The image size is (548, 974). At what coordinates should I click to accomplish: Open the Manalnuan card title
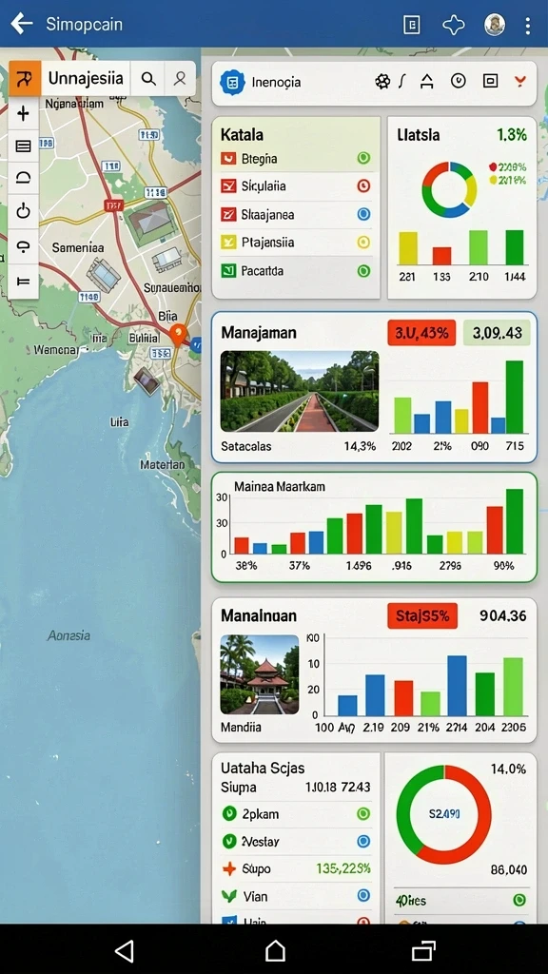point(259,615)
